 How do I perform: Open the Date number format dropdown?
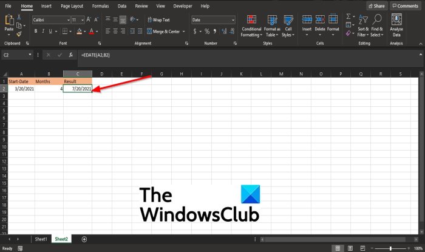[x=233, y=20]
